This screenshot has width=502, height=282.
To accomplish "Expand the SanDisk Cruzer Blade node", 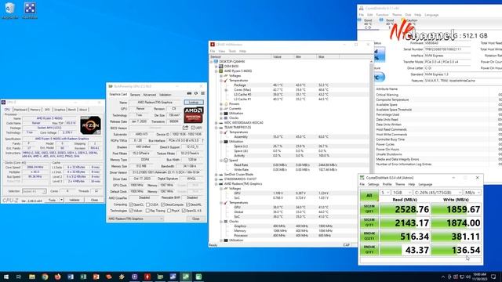I will pyautogui.click(x=216, y=175).
